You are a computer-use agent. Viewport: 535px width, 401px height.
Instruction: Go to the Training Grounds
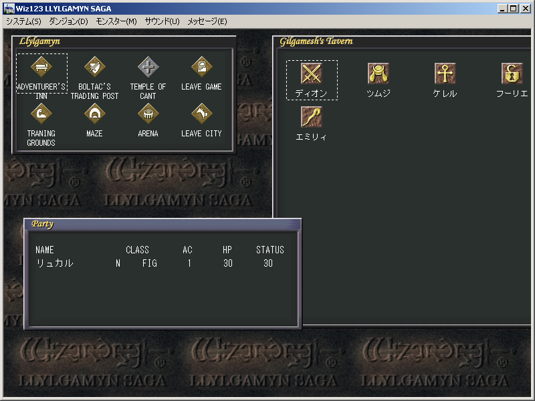(x=41, y=114)
